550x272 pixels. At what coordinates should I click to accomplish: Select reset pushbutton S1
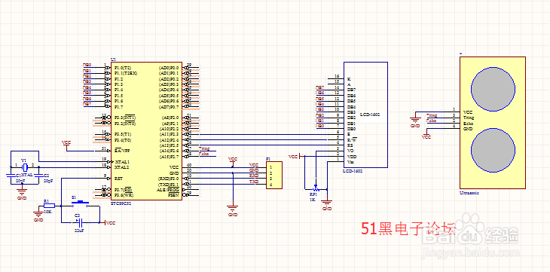81,203
